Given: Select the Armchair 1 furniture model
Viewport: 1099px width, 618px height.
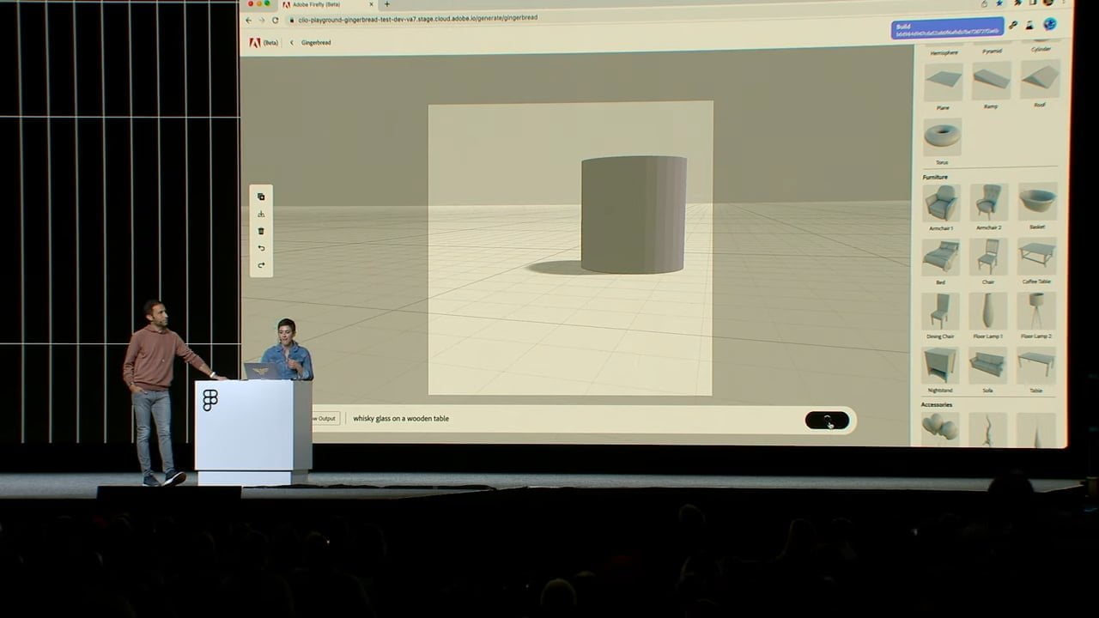Looking at the screenshot, I should pos(941,203).
